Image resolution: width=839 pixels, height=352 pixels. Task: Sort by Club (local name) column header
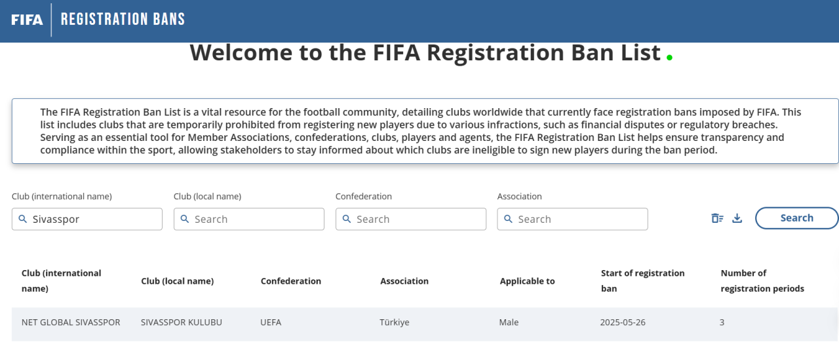click(178, 281)
